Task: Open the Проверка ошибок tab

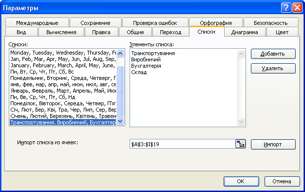Action: pyautogui.click(x=155, y=23)
